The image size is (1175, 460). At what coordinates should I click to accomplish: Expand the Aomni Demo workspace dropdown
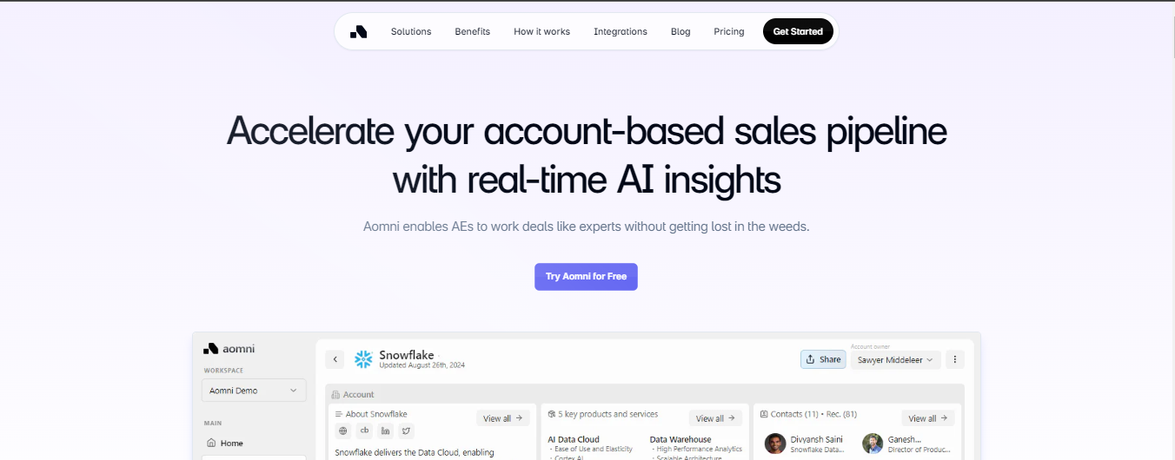point(254,391)
